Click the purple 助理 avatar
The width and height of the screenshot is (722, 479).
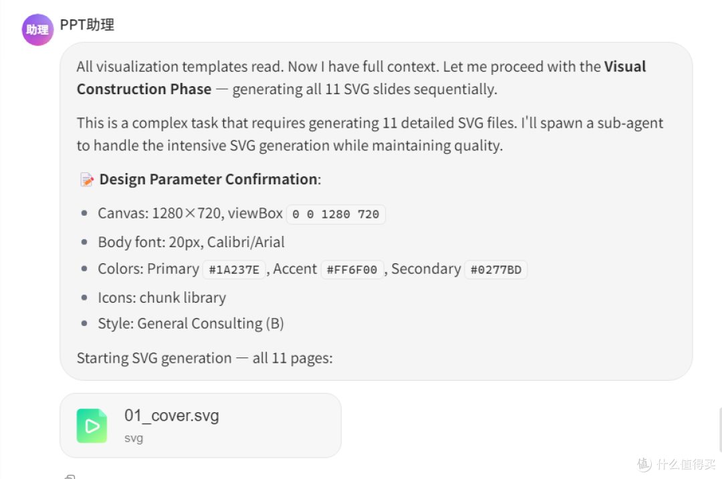[x=37, y=29]
